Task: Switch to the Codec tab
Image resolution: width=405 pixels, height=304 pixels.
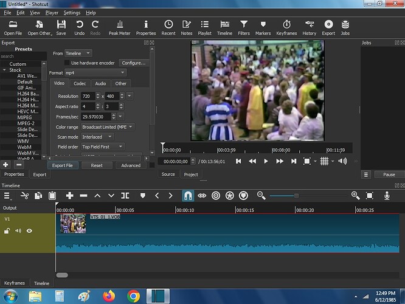Action: click(80, 83)
